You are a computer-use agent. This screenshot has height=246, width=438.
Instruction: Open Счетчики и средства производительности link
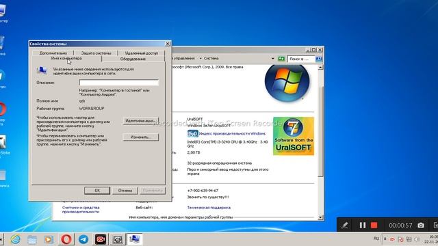(81, 210)
